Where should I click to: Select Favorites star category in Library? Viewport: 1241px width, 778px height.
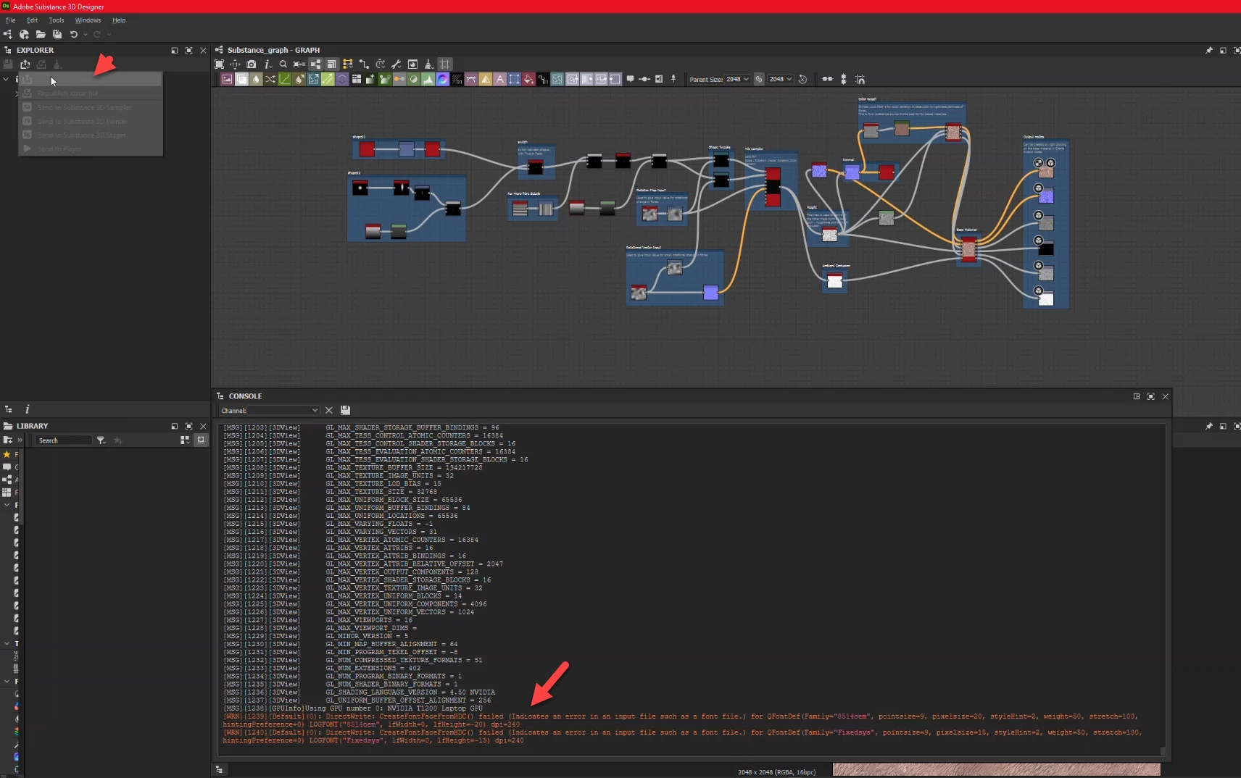7,454
